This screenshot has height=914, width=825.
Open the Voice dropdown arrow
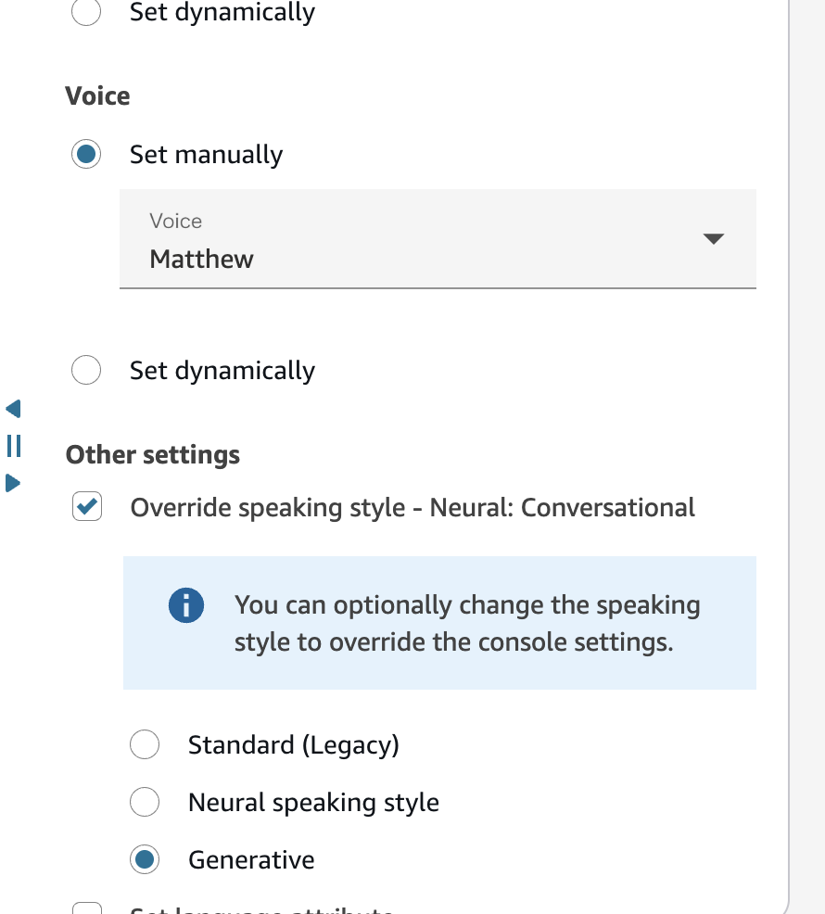712,239
